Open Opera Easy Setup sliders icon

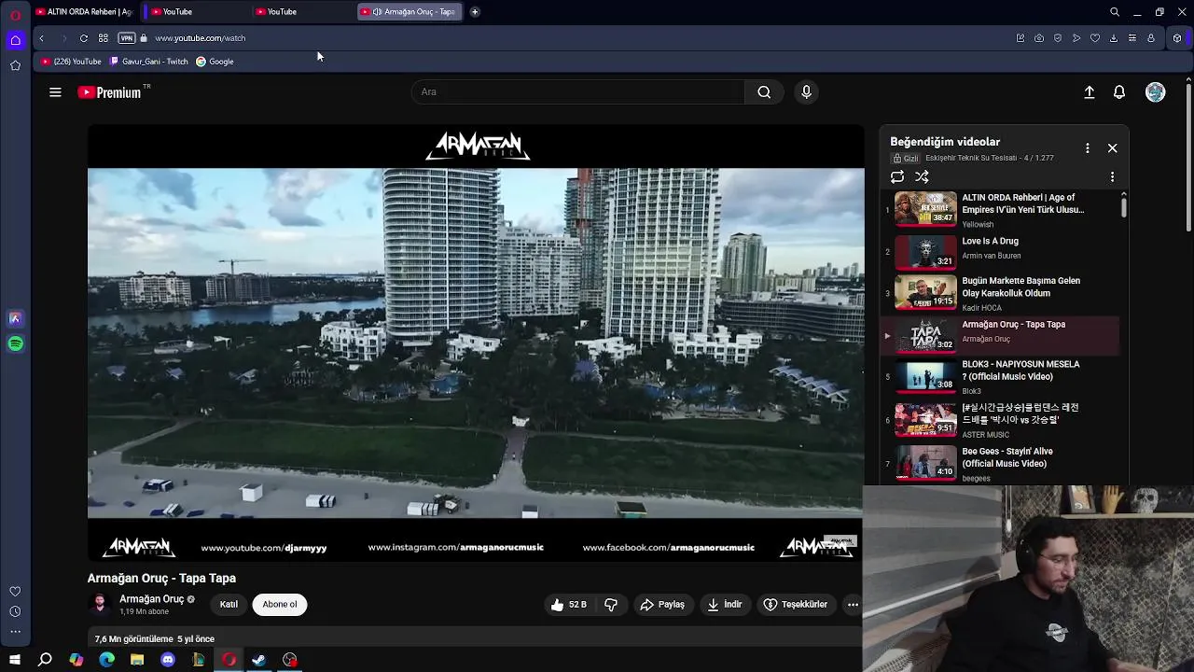tap(1132, 38)
